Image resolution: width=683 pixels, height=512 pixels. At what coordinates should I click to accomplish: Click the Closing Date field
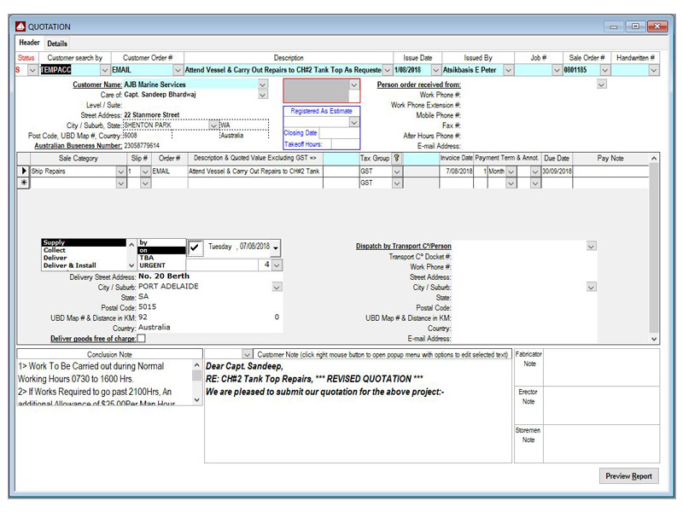tap(339, 133)
